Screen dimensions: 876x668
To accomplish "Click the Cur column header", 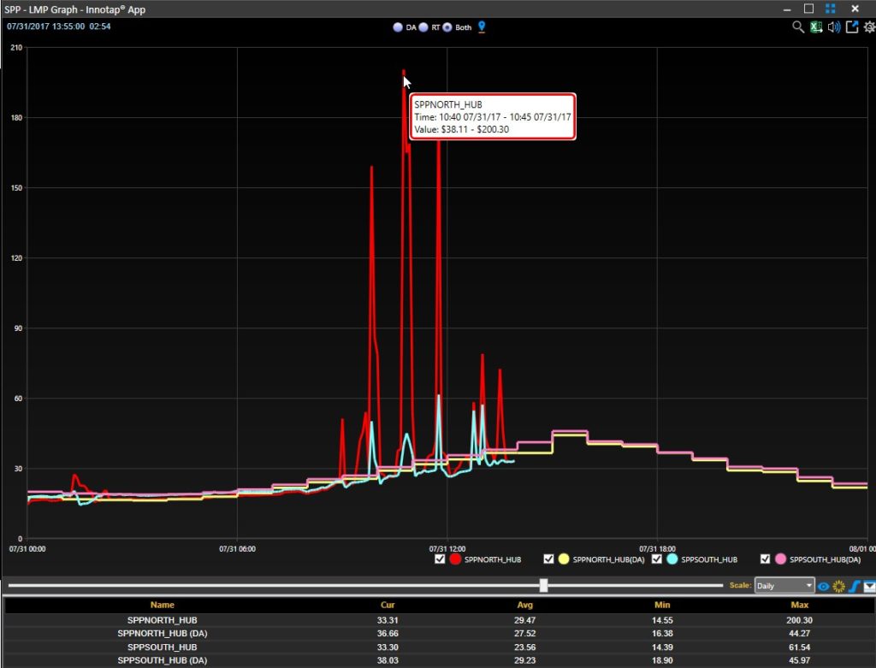I will click(x=388, y=605).
